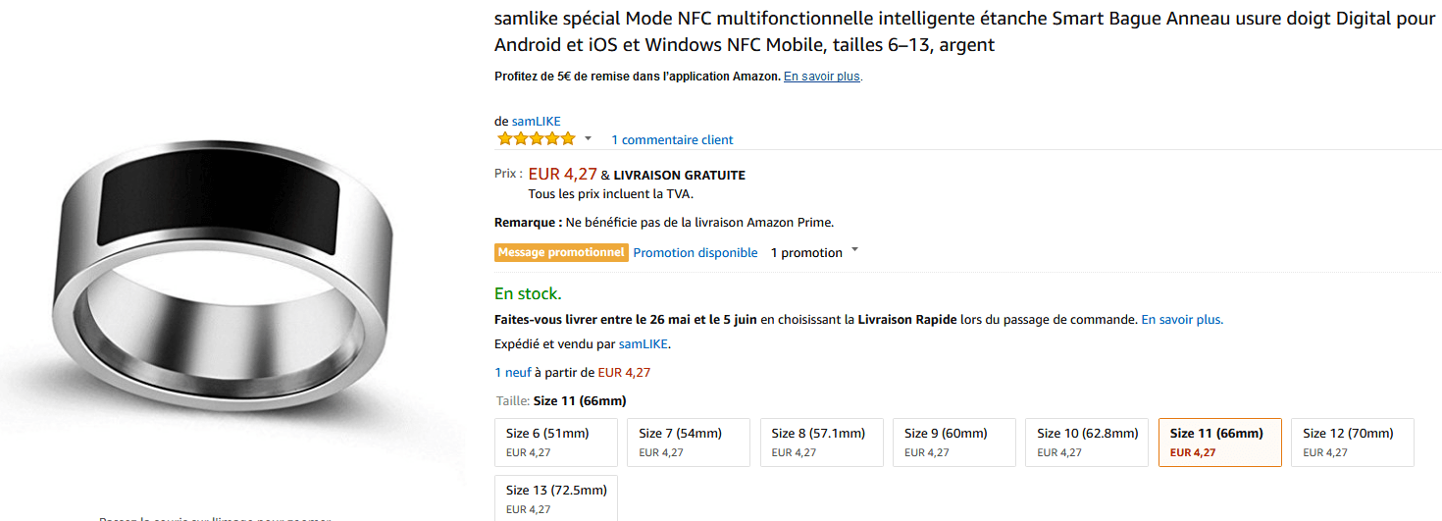Viewport: 1442px width, 521px height.
Task: Expand the 1 promotion dropdown
Action: tap(854, 251)
